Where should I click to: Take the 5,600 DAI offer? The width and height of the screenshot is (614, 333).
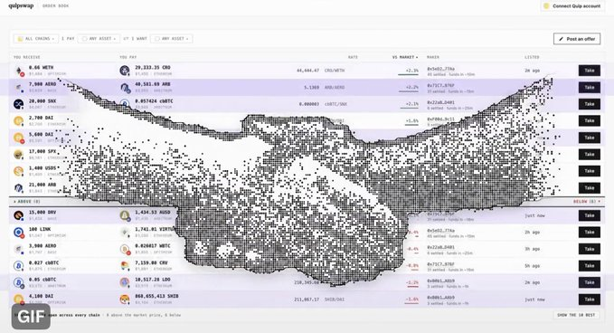590,138
